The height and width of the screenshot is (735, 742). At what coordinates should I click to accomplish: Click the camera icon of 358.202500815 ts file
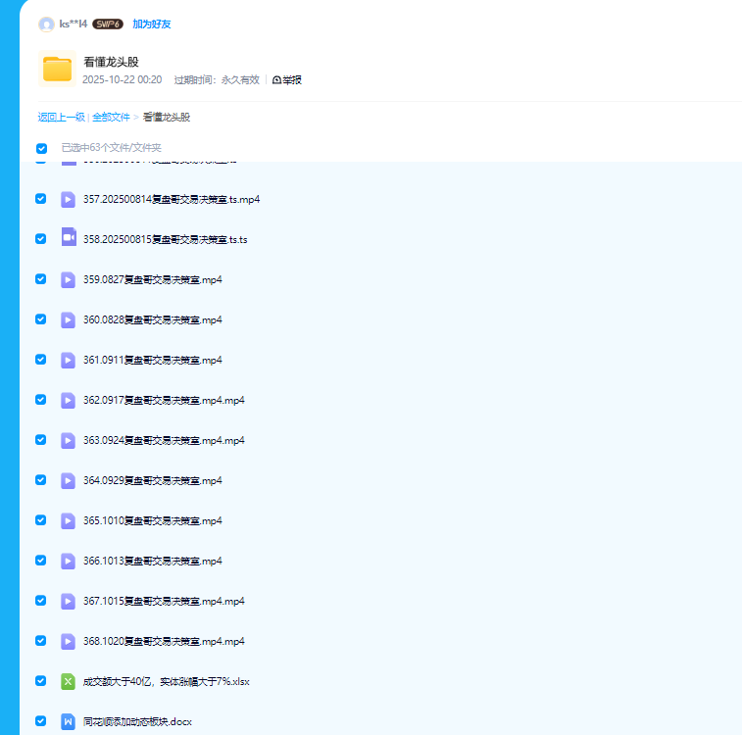[68, 238]
